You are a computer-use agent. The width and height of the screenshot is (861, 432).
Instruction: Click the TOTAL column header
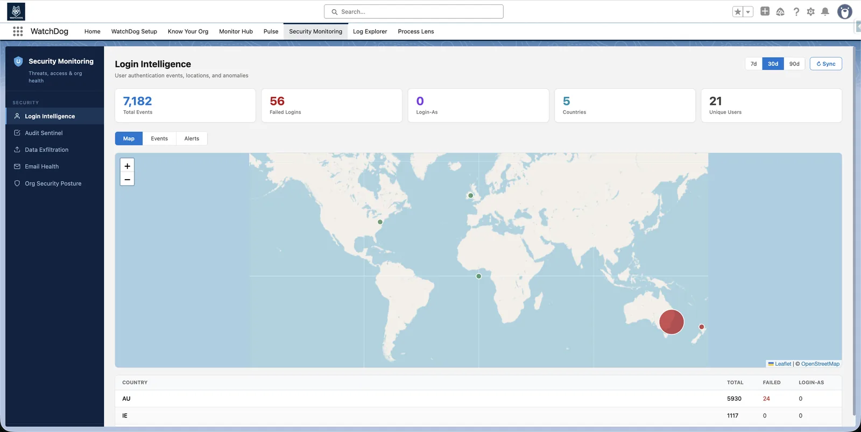[735, 383]
